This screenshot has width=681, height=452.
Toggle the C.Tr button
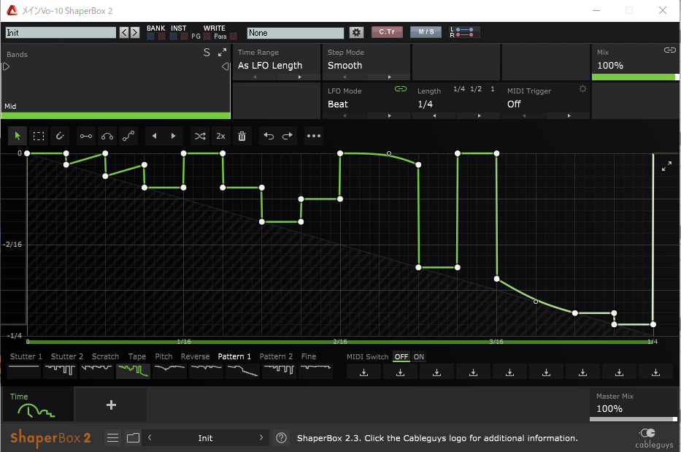pyautogui.click(x=387, y=31)
